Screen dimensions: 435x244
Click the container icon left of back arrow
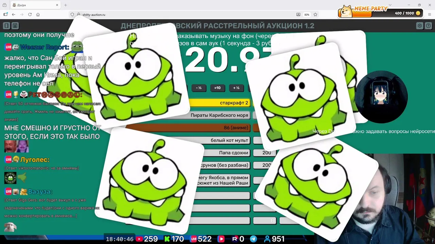point(5,15)
